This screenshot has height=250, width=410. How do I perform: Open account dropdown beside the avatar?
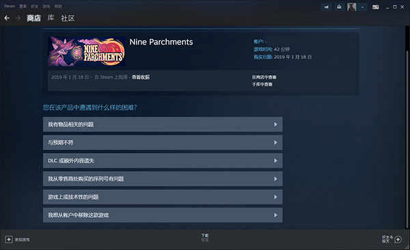(x=364, y=7)
